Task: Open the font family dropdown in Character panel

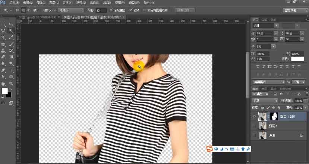Action: (x=265, y=25)
